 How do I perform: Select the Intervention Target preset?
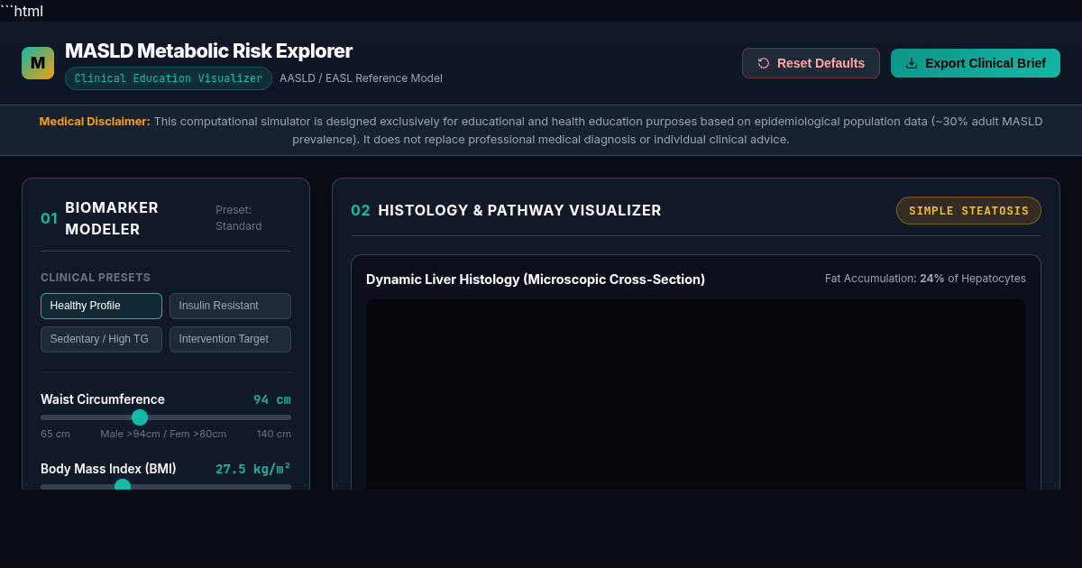(230, 339)
